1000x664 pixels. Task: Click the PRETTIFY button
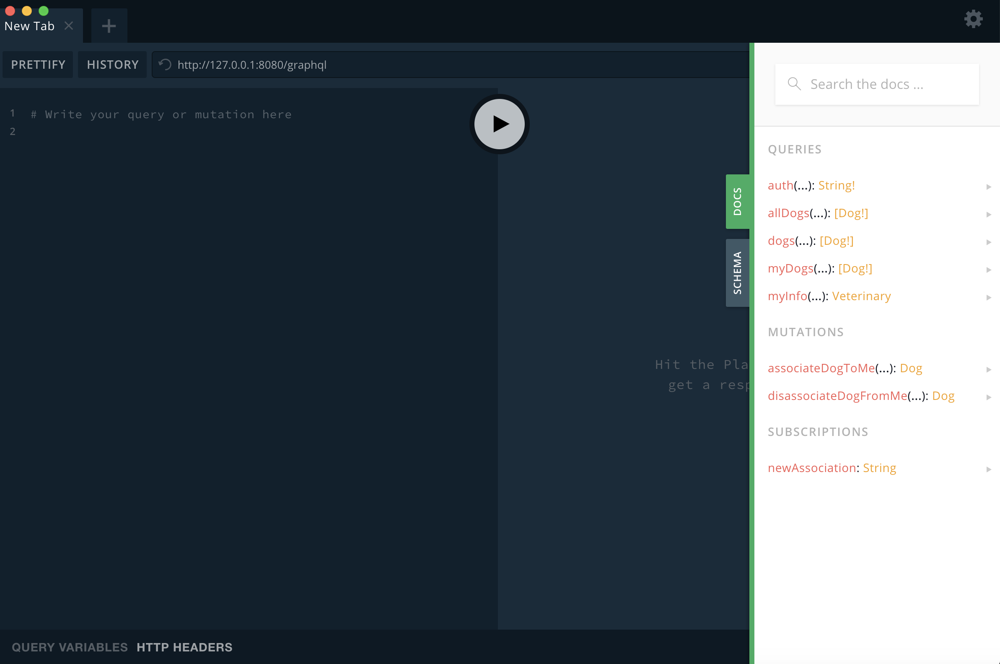pyautogui.click(x=38, y=65)
